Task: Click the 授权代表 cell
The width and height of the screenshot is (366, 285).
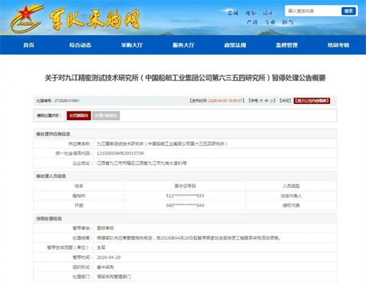Action: pos(291,205)
